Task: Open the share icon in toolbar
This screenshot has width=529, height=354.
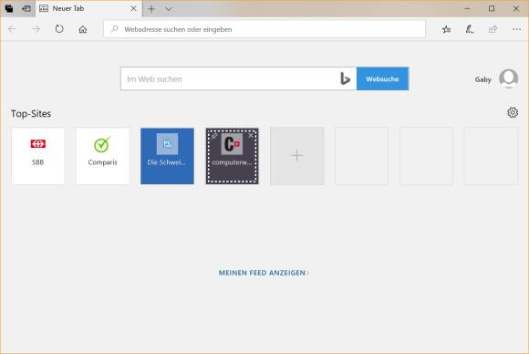Action: [493, 29]
